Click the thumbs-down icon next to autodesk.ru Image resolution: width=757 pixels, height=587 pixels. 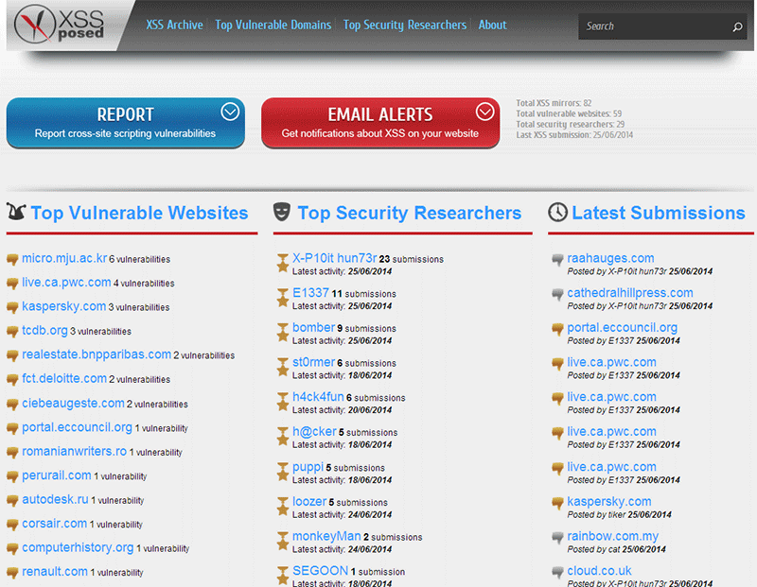coord(12,501)
